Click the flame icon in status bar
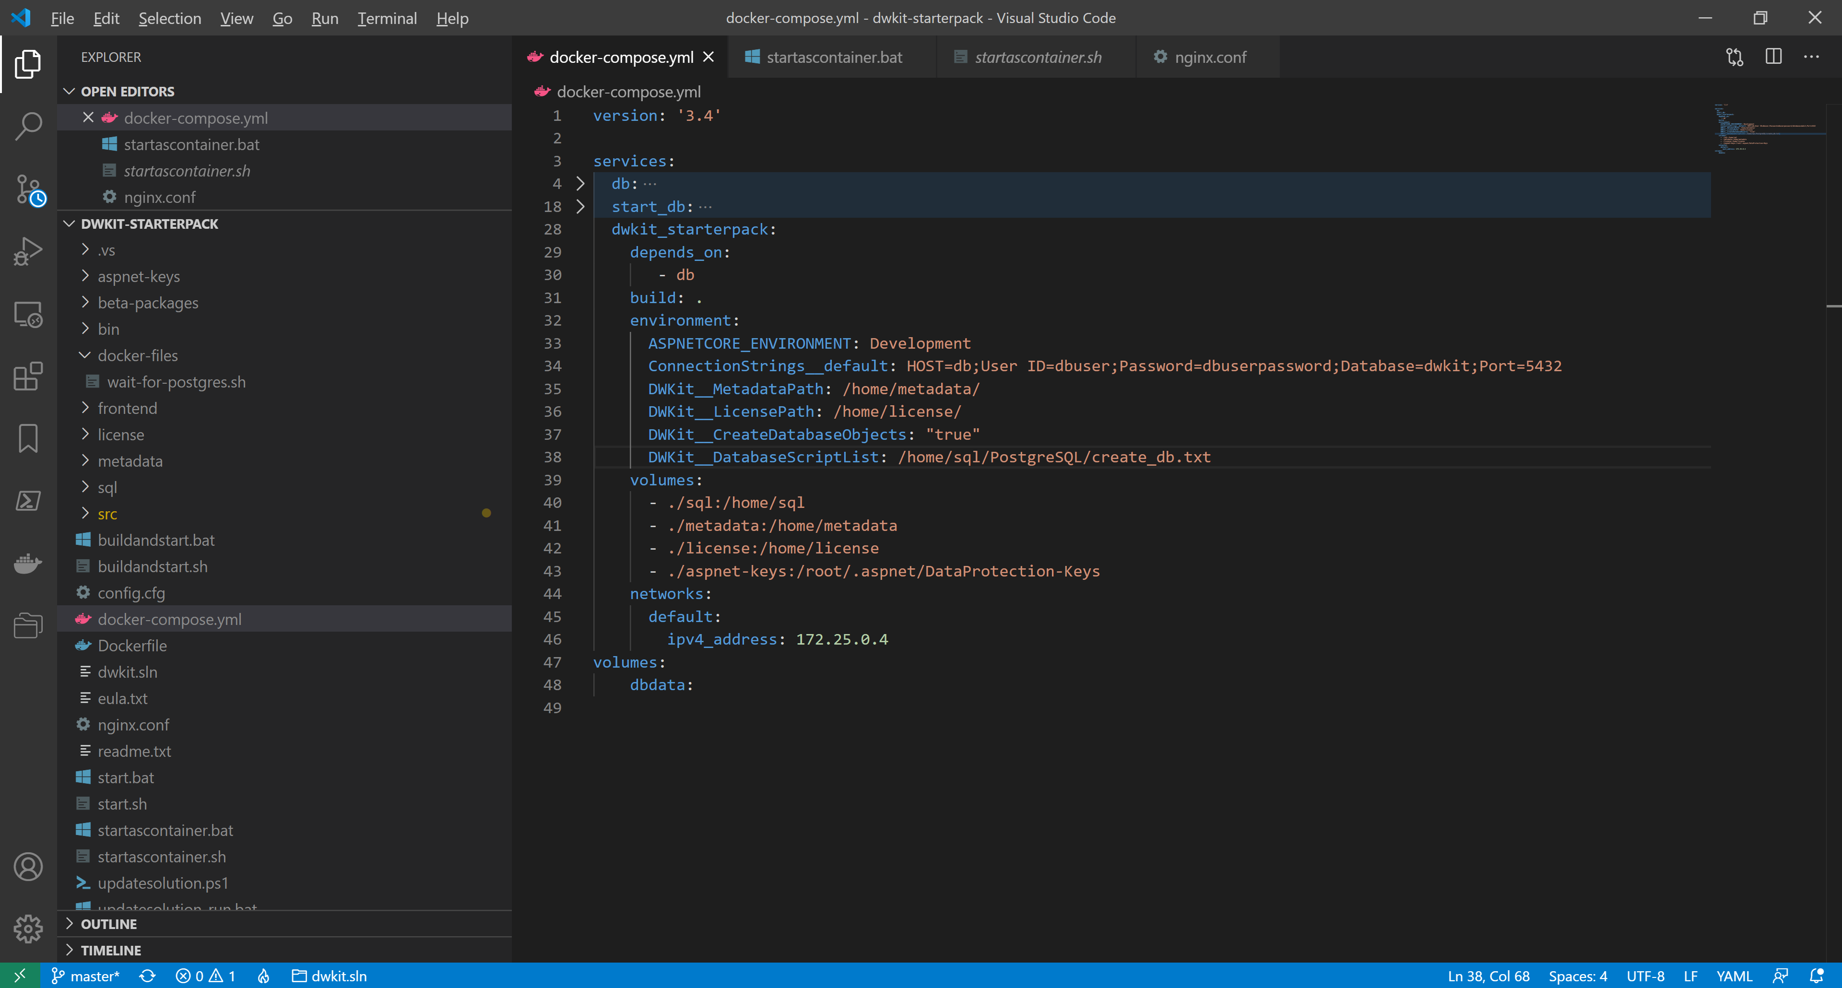Viewport: 1842px width, 988px height. [264, 976]
